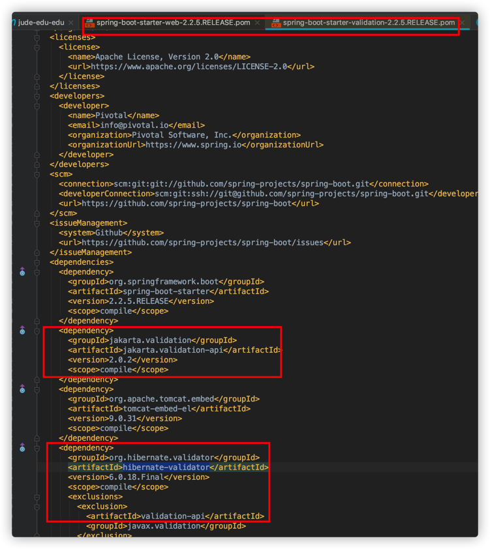Collapse the issueManagement block fold marker
The height and width of the screenshot is (549, 490).
pos(37,223)
